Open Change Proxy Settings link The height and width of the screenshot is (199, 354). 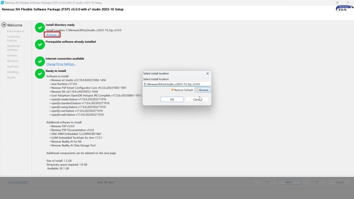(61, 64)
